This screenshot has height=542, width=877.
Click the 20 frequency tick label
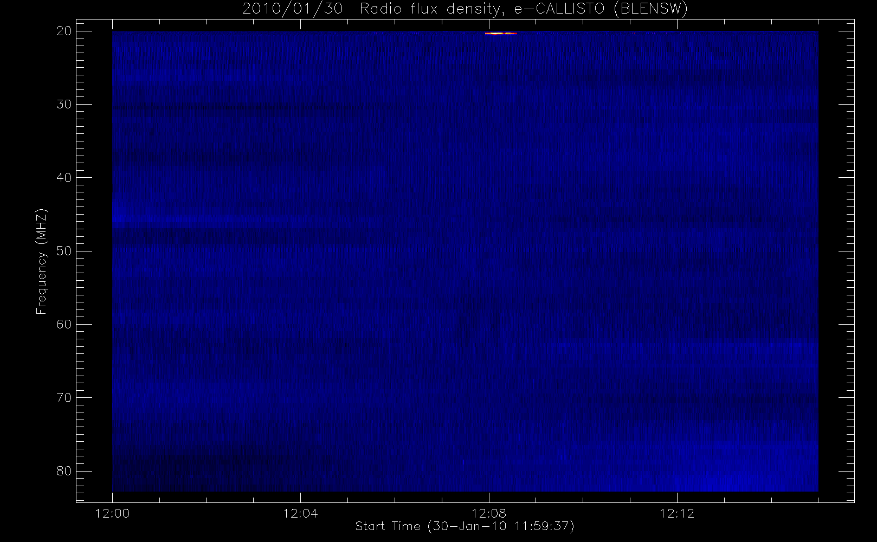[x=64, y=31]
